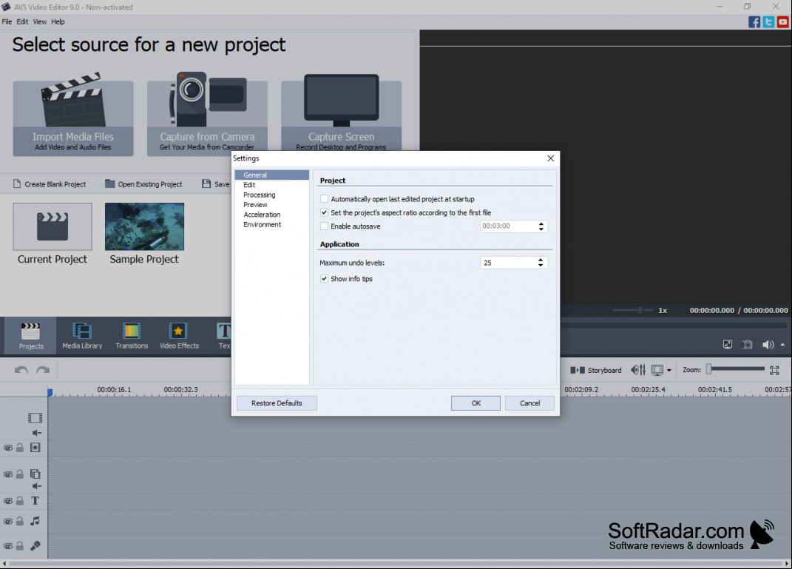Open the View menu

click(x=39, y=21)
